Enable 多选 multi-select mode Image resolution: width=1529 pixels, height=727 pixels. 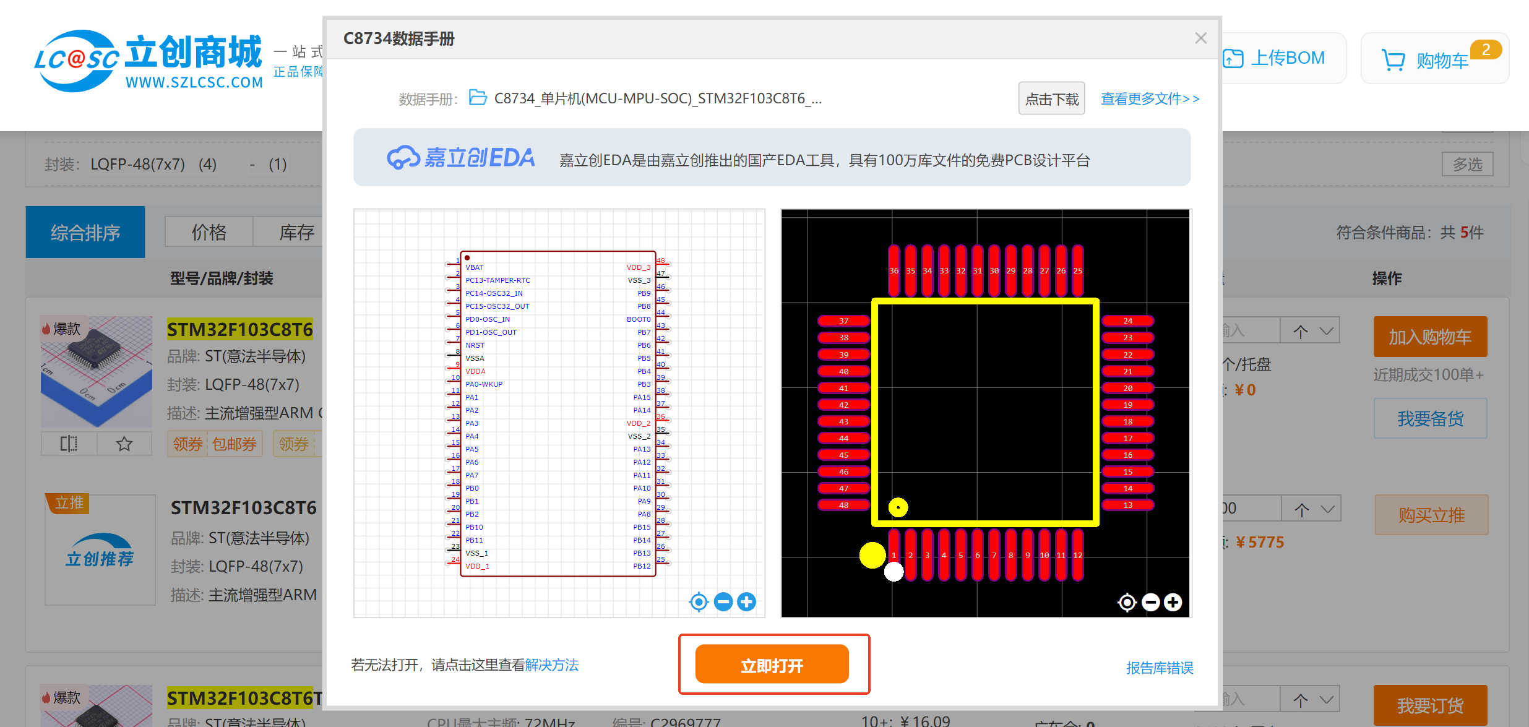click(x=1467, y=163)
